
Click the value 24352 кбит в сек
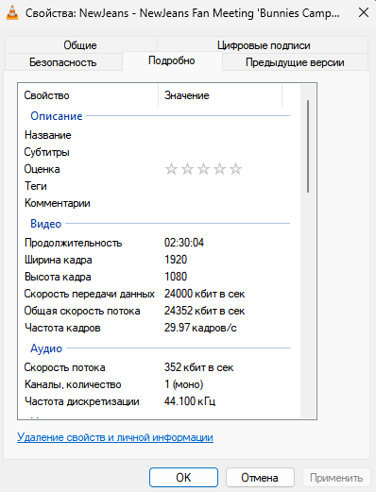[204, 311]
